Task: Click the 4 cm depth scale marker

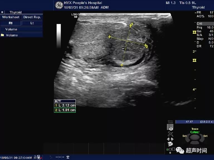Action: coord(194,89)
